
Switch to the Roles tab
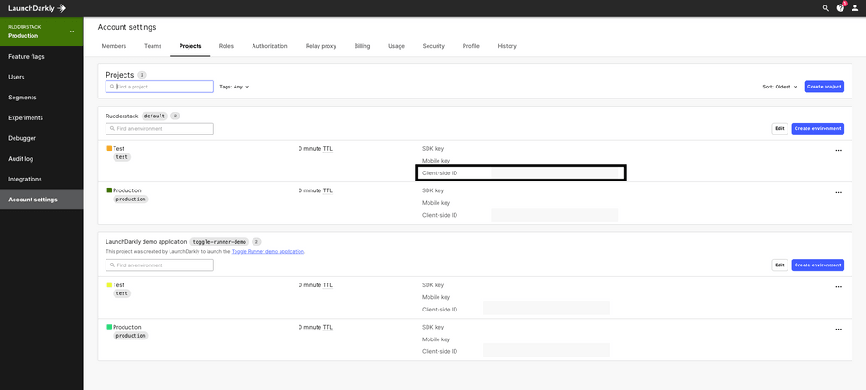tap(226, 46)
